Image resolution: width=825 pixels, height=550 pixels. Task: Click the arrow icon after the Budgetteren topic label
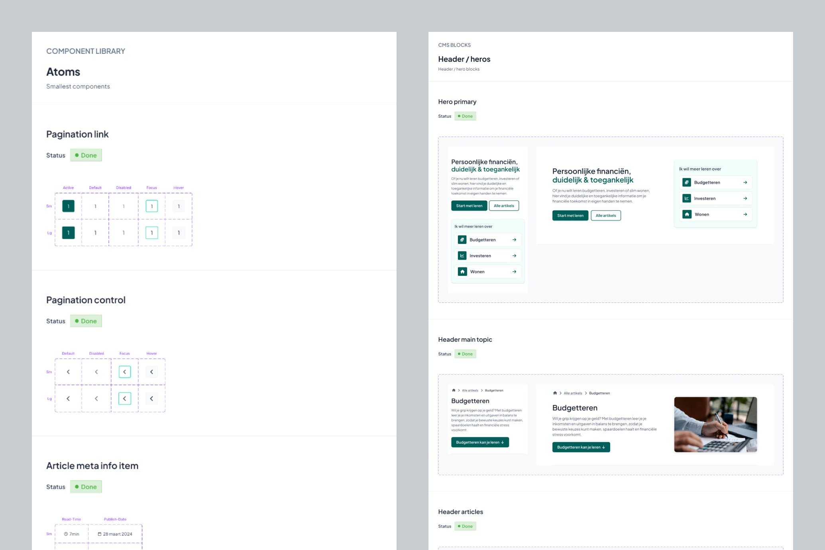(515, 240)
